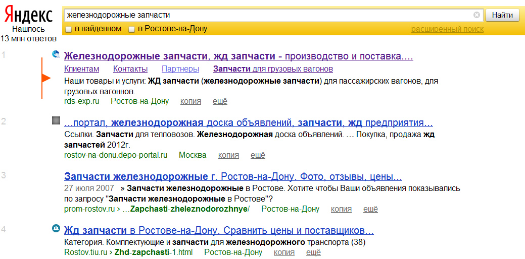Screen dimensions: 525x259
Task: Click the Яндекс logo
Action: point(28,15)
